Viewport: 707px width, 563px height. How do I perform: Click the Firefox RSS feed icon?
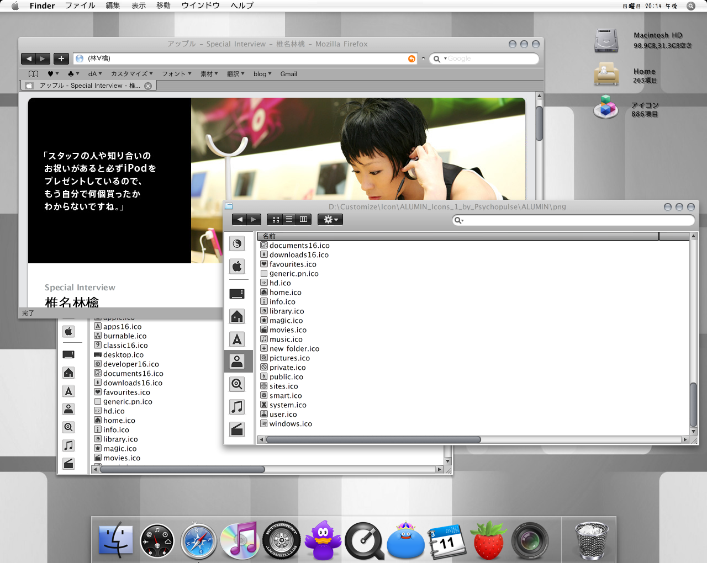(411, 59)
